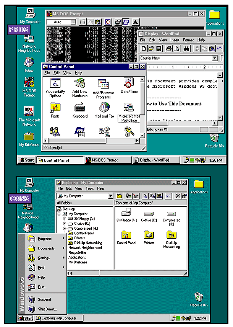Open the Insert menu in WordPad

click(x=175, y=40)
